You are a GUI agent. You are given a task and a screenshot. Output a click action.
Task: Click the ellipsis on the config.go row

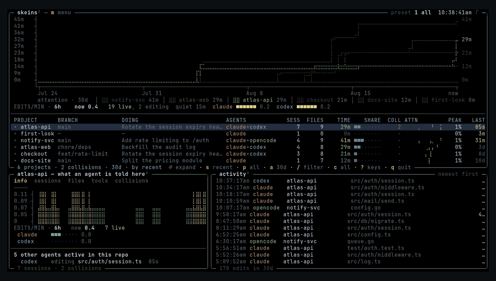(483, 208)
